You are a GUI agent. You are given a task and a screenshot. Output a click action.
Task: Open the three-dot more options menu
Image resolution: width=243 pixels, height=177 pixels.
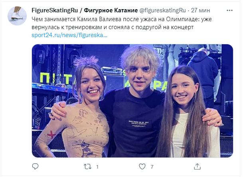pos(229,10)
